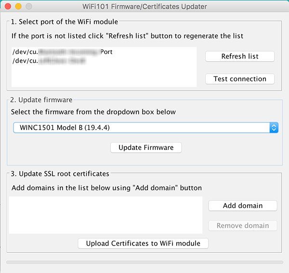Click the WiFi101 Firmware/Certificates Updater title bar
Image resolution: width=289 pixels, height=273 pixels.
tap(144, 7)
